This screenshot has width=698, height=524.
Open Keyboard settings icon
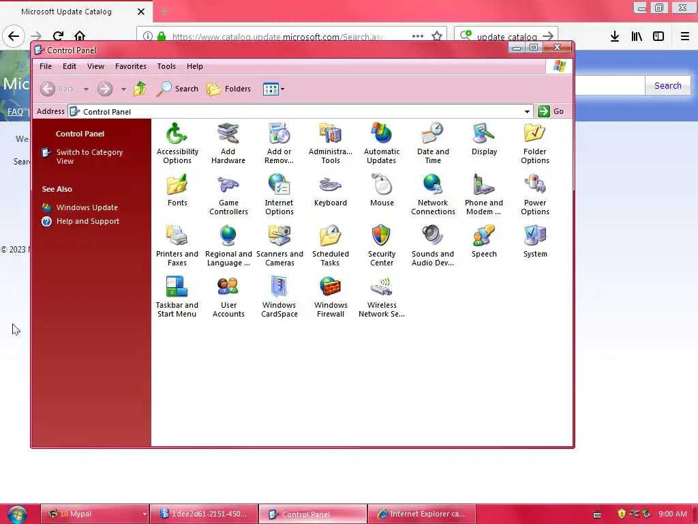click(x=331, y=190)
